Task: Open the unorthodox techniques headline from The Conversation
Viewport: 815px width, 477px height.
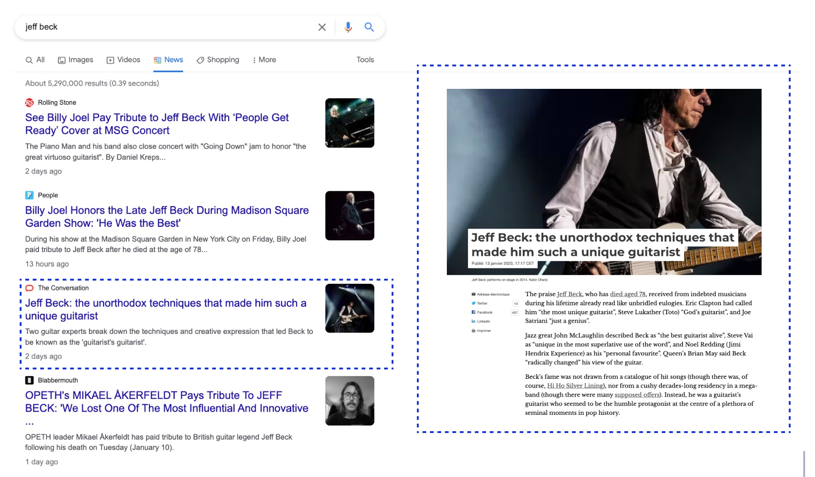Action: (x=166, y=310)
